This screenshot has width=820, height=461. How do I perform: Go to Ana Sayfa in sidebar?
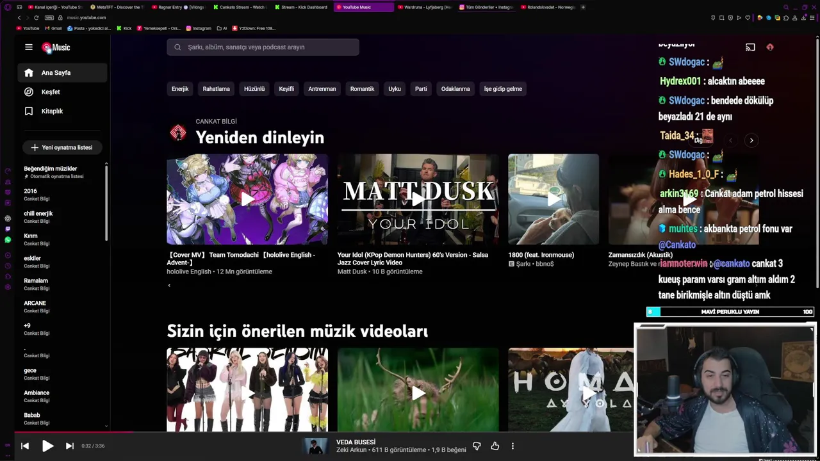click(x=63, y=73)
